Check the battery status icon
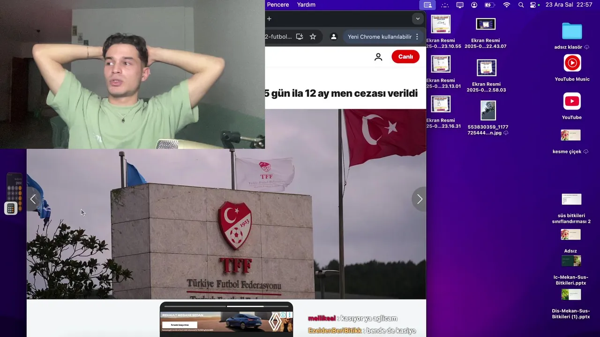 tap(489, 5)
